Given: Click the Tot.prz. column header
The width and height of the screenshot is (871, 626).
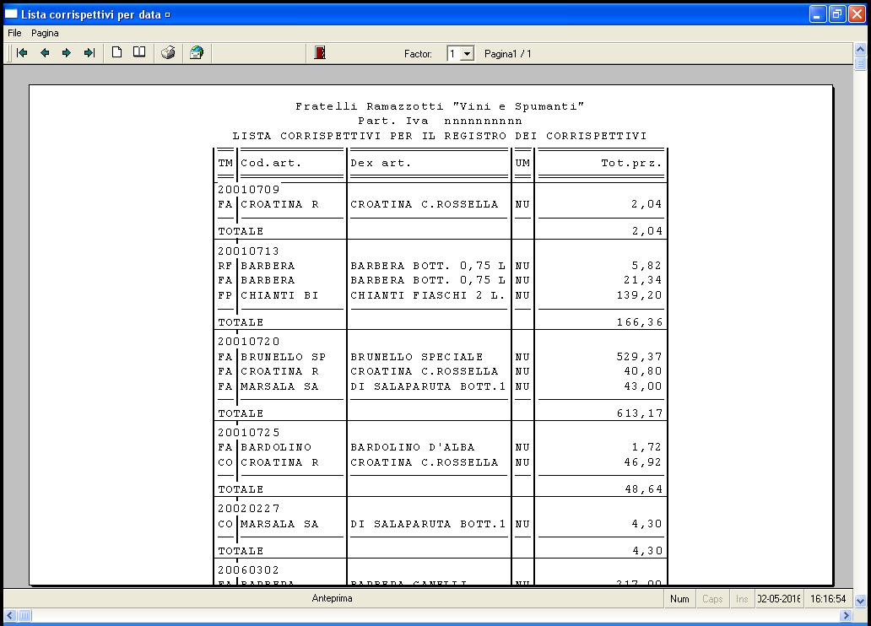Looking at the screenshot, I should coord(631,164).
